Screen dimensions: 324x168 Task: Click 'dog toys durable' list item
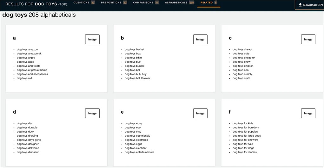tap(27, 128)
